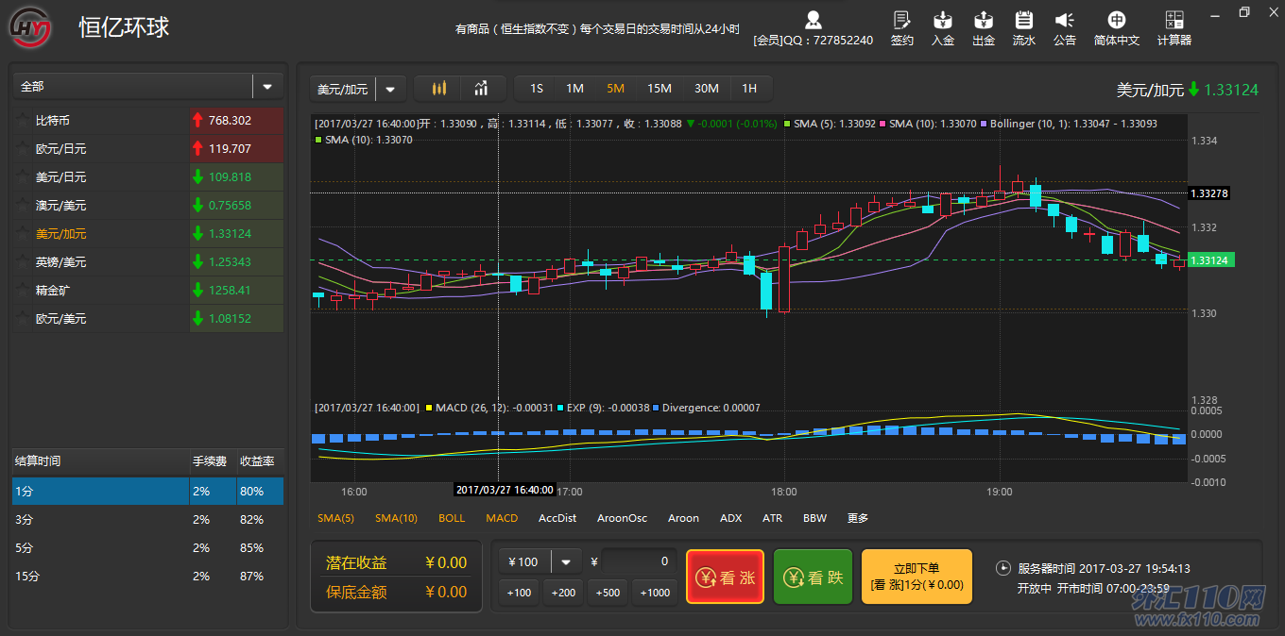Image resolution: width=1285 pixels, height=636 pixels.
Task: Switch chart to 15M timeframe
Action: (x=660, y=89)
